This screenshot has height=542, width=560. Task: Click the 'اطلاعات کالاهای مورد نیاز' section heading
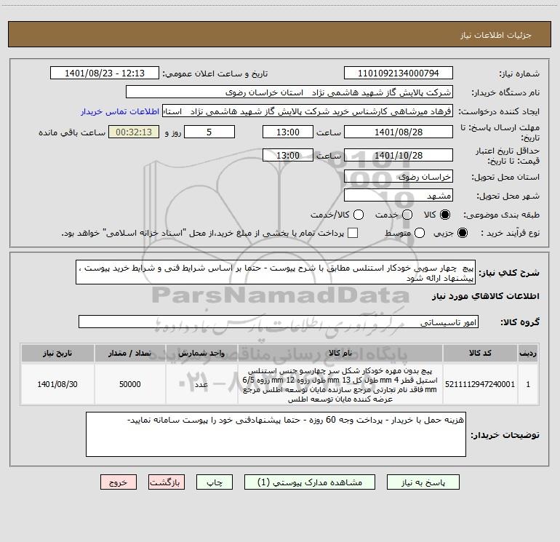click(x=485, y=296)
